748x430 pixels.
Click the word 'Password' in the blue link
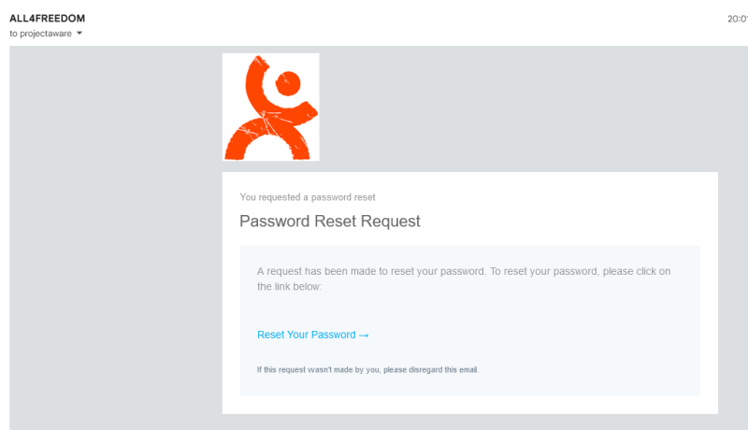[x=334, y=335]
